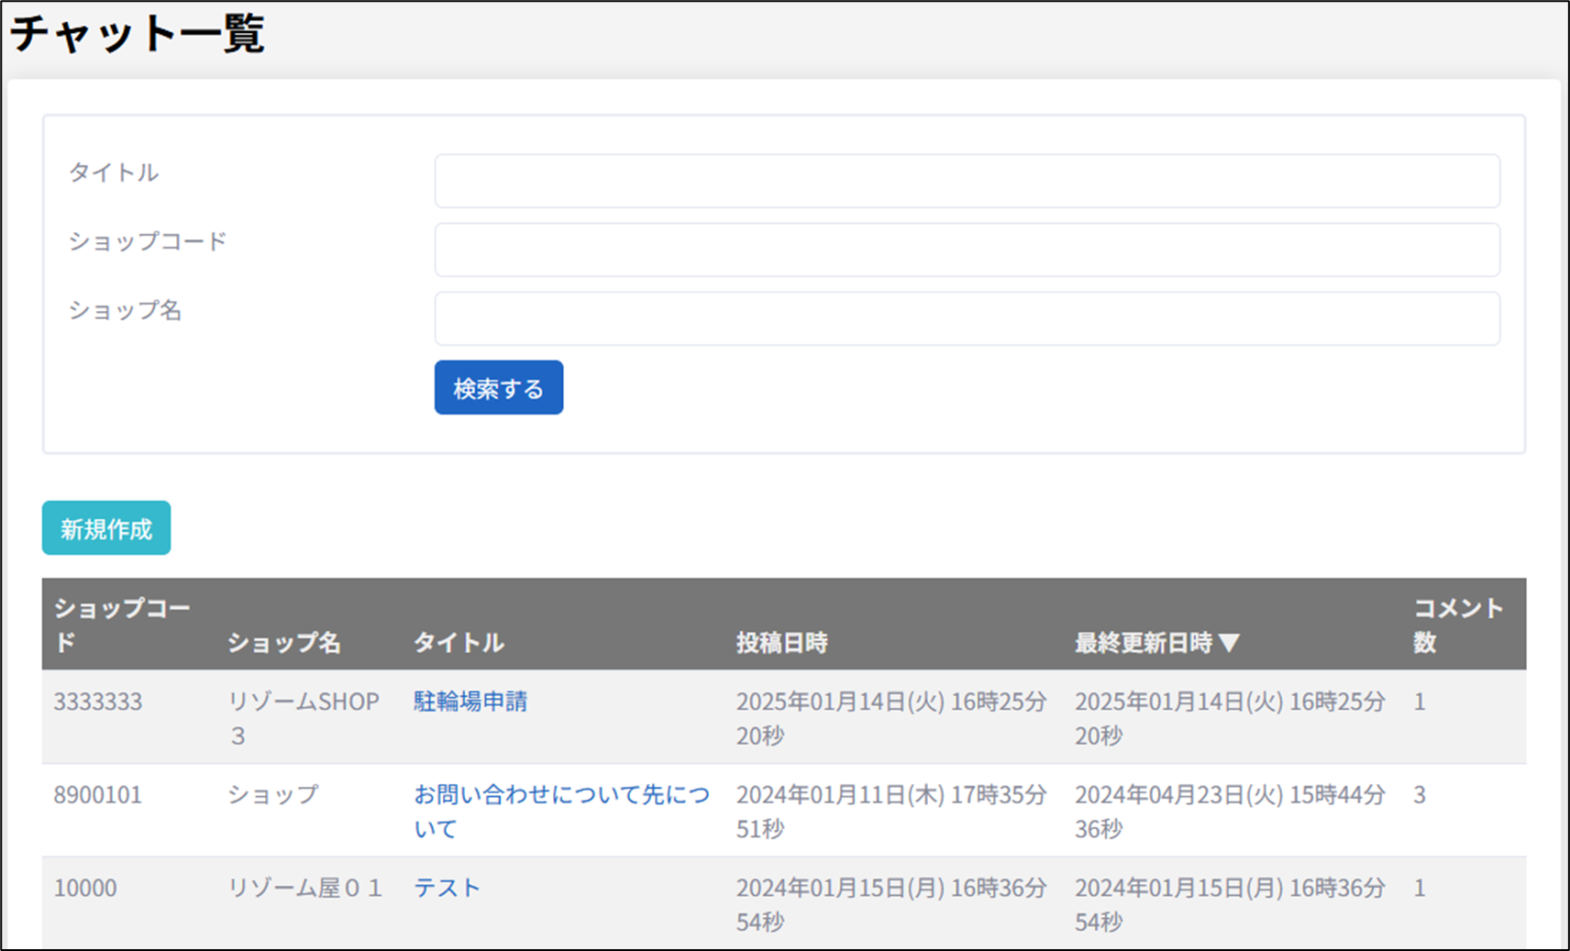Viewport: 1570px width, 951px height.
Task: Click the ショップ名 search input field
Action: [x=967, y=318]
